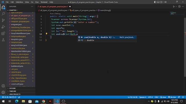Open Microsoft Edge from the taskbar
The width and height of the screenshot is (186, 104).
[x=17, y=101]
